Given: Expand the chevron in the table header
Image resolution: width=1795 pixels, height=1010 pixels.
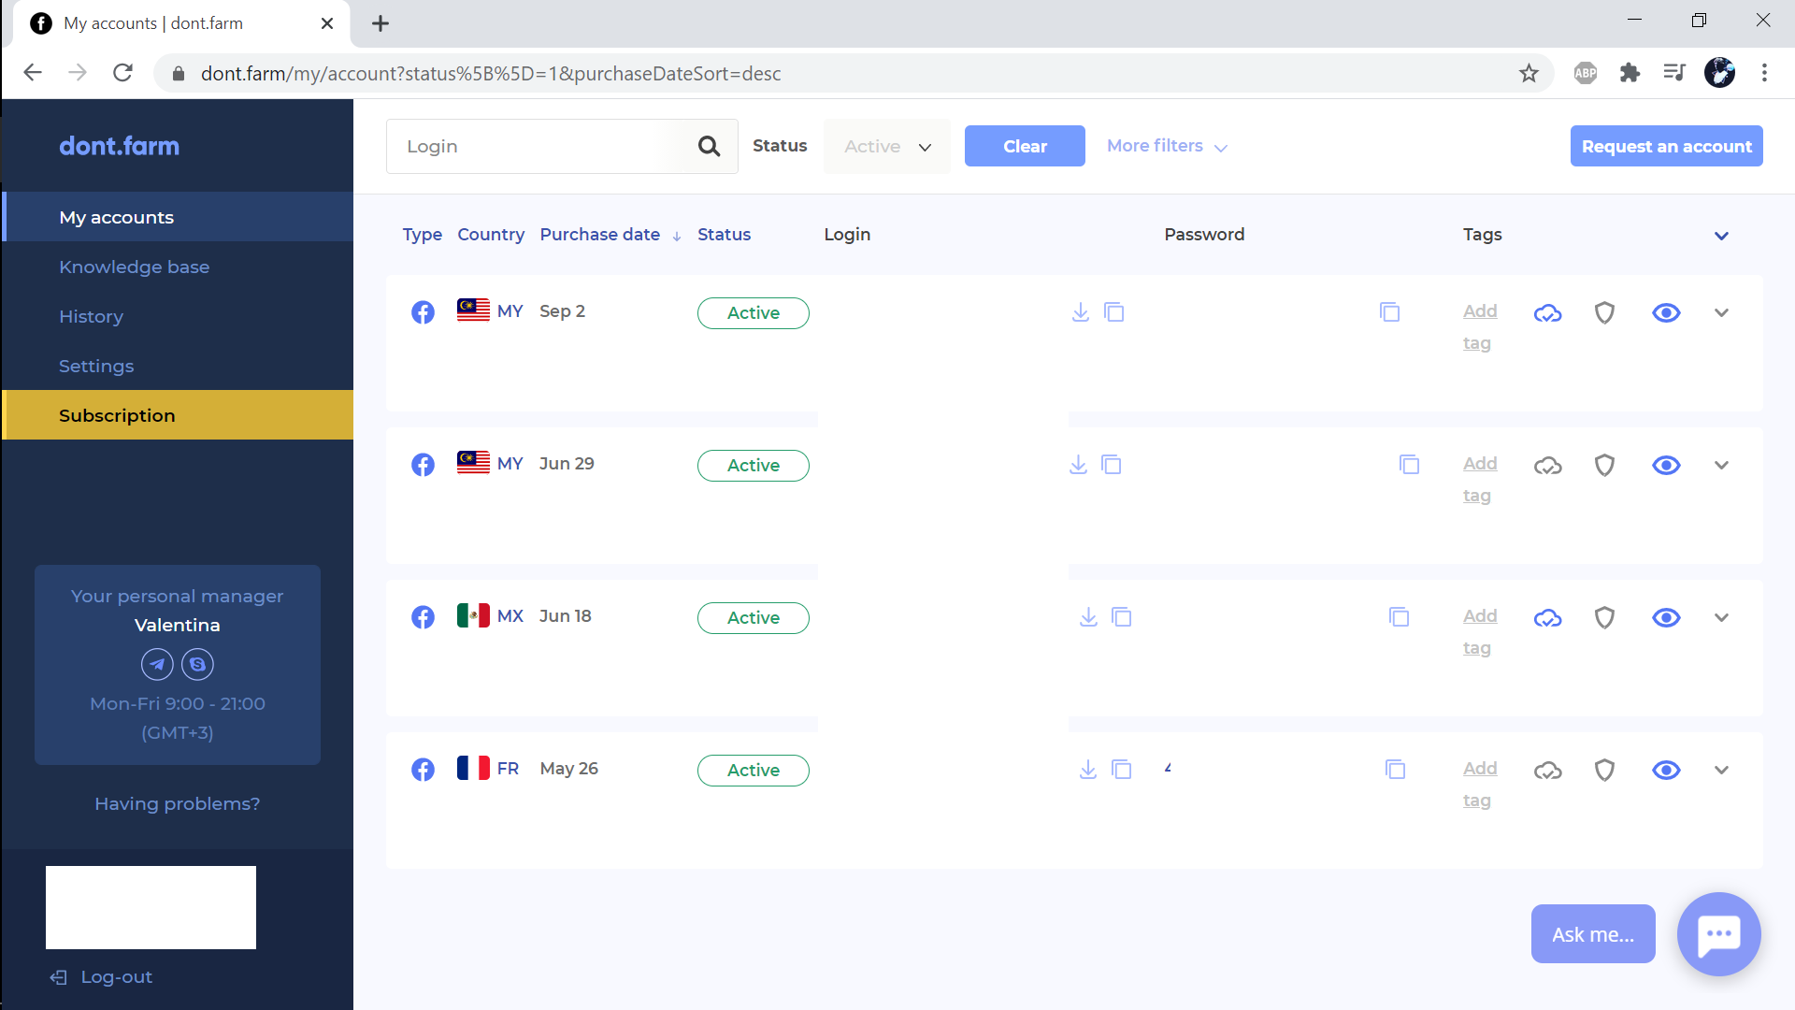Looking at the screenshot, I should [1721, 236].
